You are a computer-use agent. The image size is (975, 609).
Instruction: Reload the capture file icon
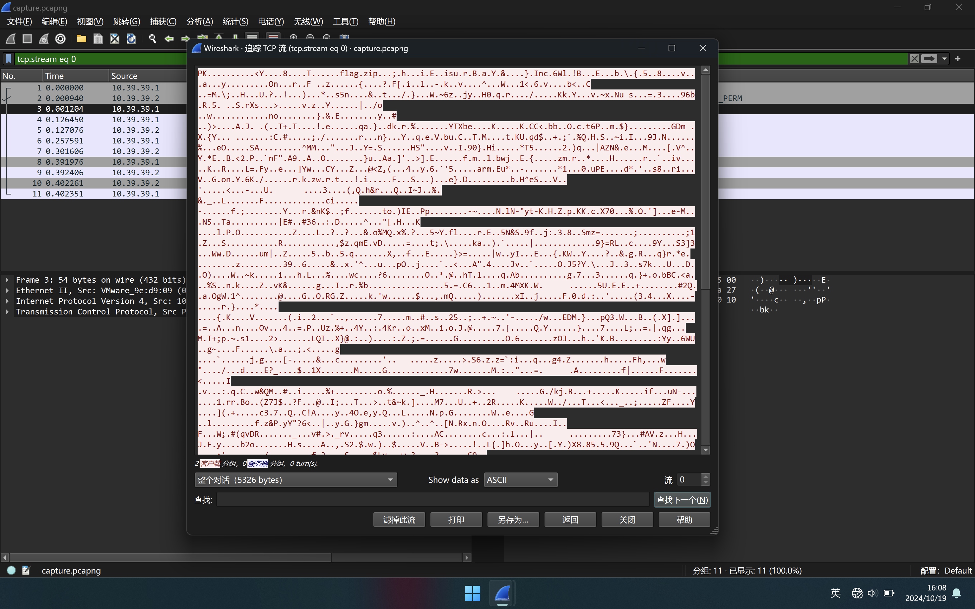(x=131, y=39)
